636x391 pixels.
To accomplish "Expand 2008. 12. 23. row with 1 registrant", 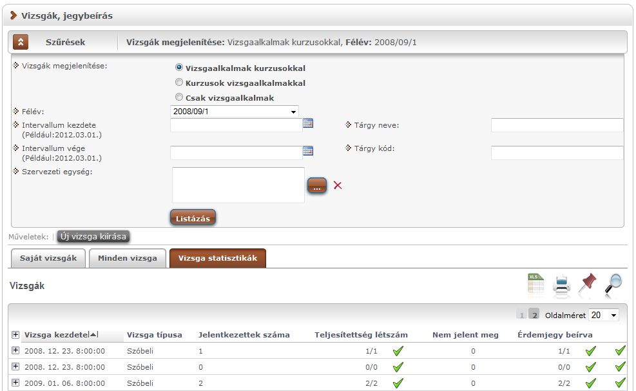I will tap(15, 350).
